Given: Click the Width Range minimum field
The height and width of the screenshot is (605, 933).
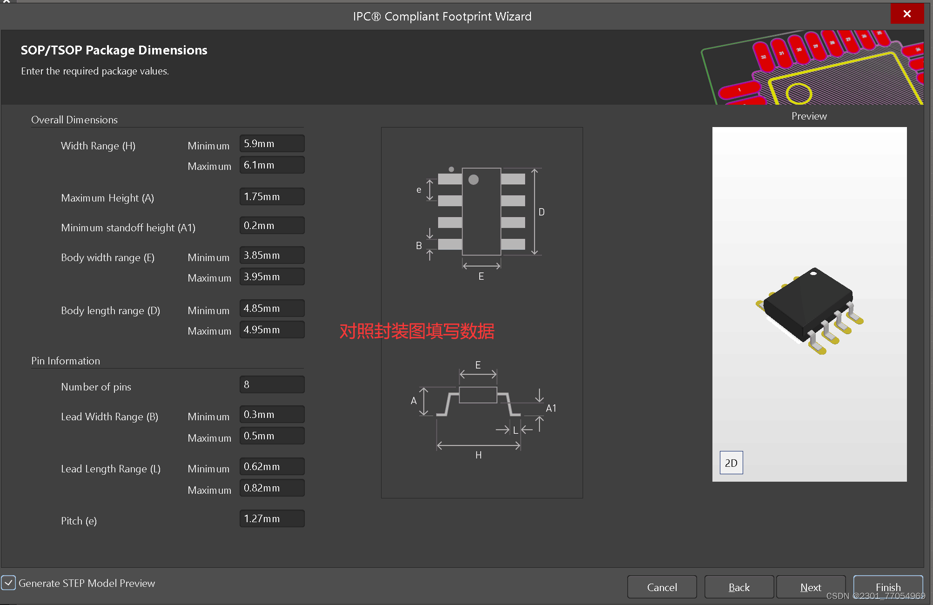Looking at the screenshot, I should click(272, 144).
